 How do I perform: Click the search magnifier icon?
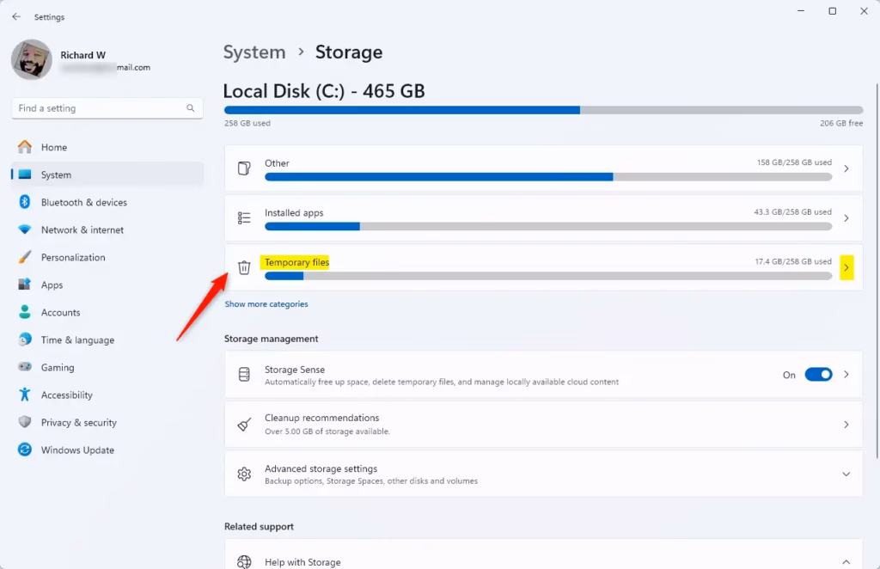[190, 108]
